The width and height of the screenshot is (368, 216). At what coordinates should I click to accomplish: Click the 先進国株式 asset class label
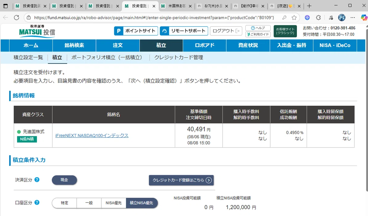[x=33, y=132]
